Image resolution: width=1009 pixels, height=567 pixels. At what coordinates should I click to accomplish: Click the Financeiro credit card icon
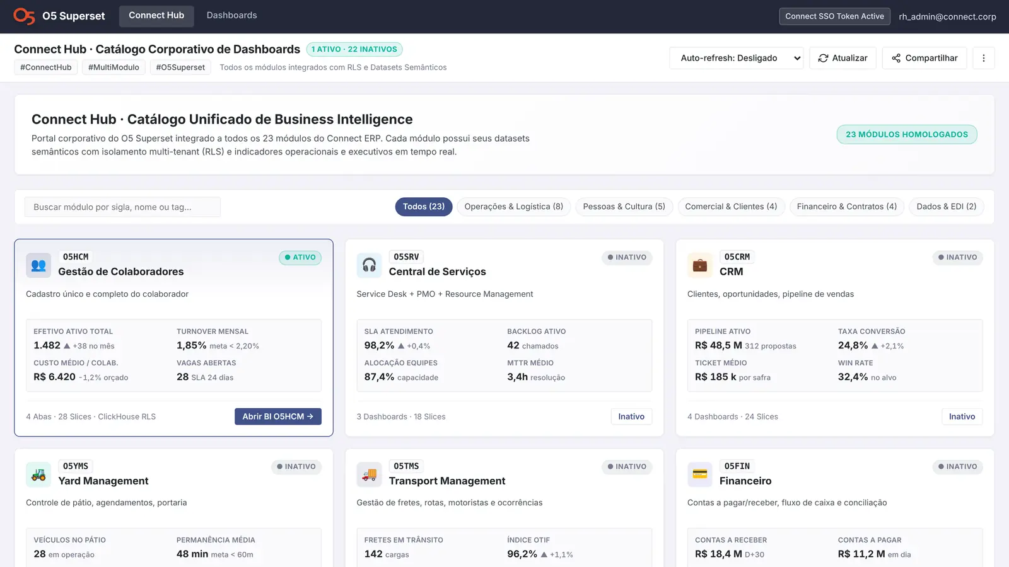point(700,474)
